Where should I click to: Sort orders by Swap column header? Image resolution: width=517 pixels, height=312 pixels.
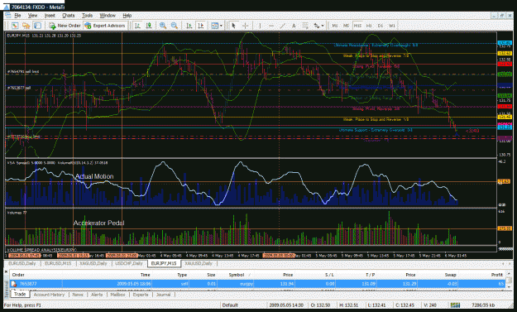[x=450, y=275]
